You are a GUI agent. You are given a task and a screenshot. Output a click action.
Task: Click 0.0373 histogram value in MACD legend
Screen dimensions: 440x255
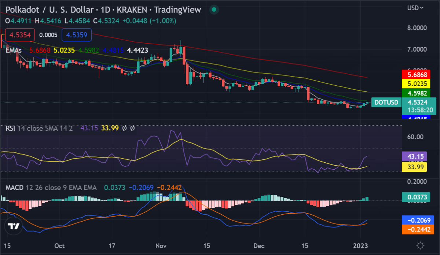click(114, 188)
